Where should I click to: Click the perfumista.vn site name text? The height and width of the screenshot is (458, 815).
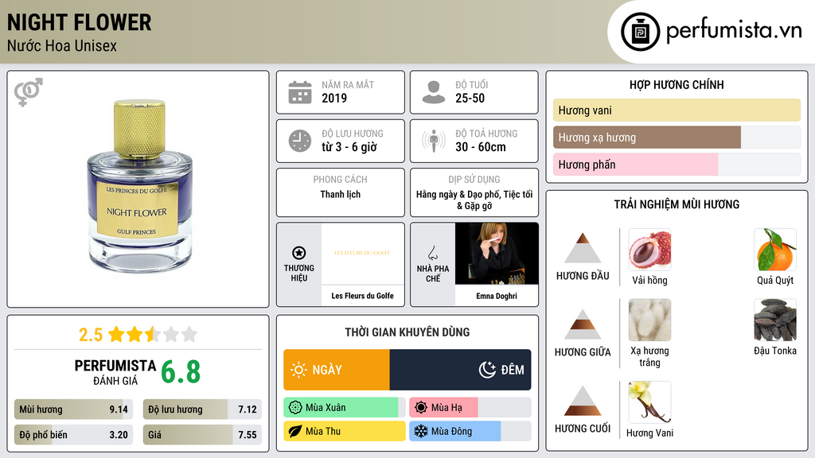tap(734, 31)
